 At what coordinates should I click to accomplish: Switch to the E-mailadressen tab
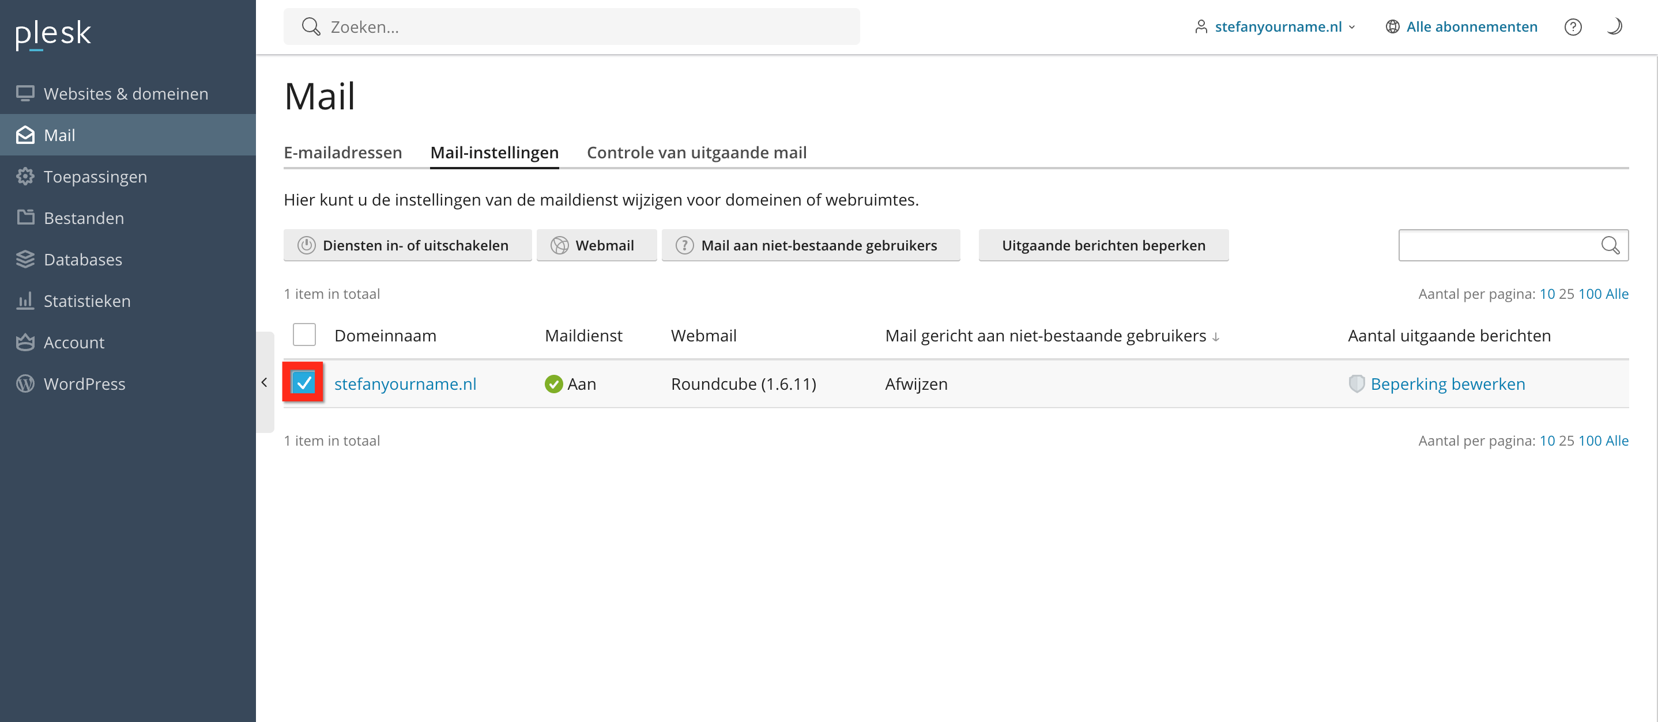point(342,153)
